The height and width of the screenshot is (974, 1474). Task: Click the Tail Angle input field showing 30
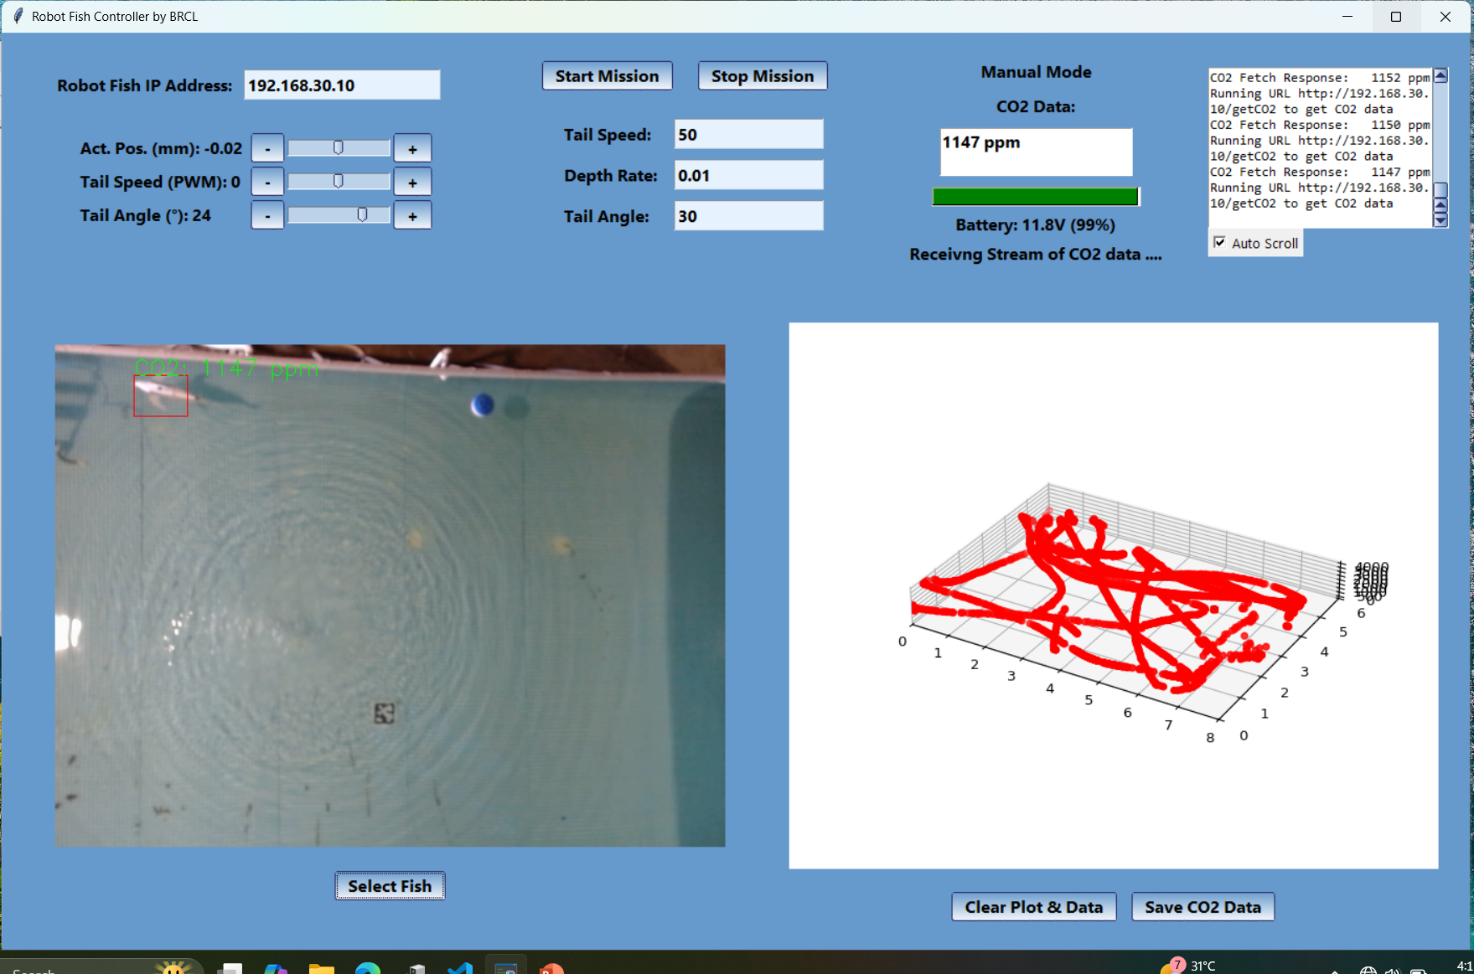point(748,216)
